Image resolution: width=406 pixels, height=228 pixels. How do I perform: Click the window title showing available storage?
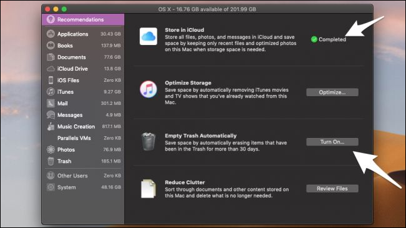tap(207, 9)
